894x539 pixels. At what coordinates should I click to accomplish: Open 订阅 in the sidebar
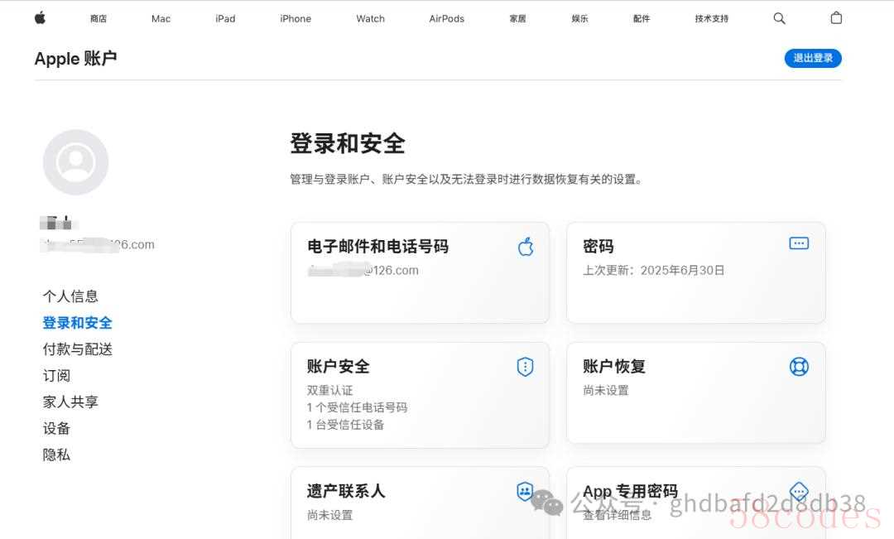click(x=56, y=375)
